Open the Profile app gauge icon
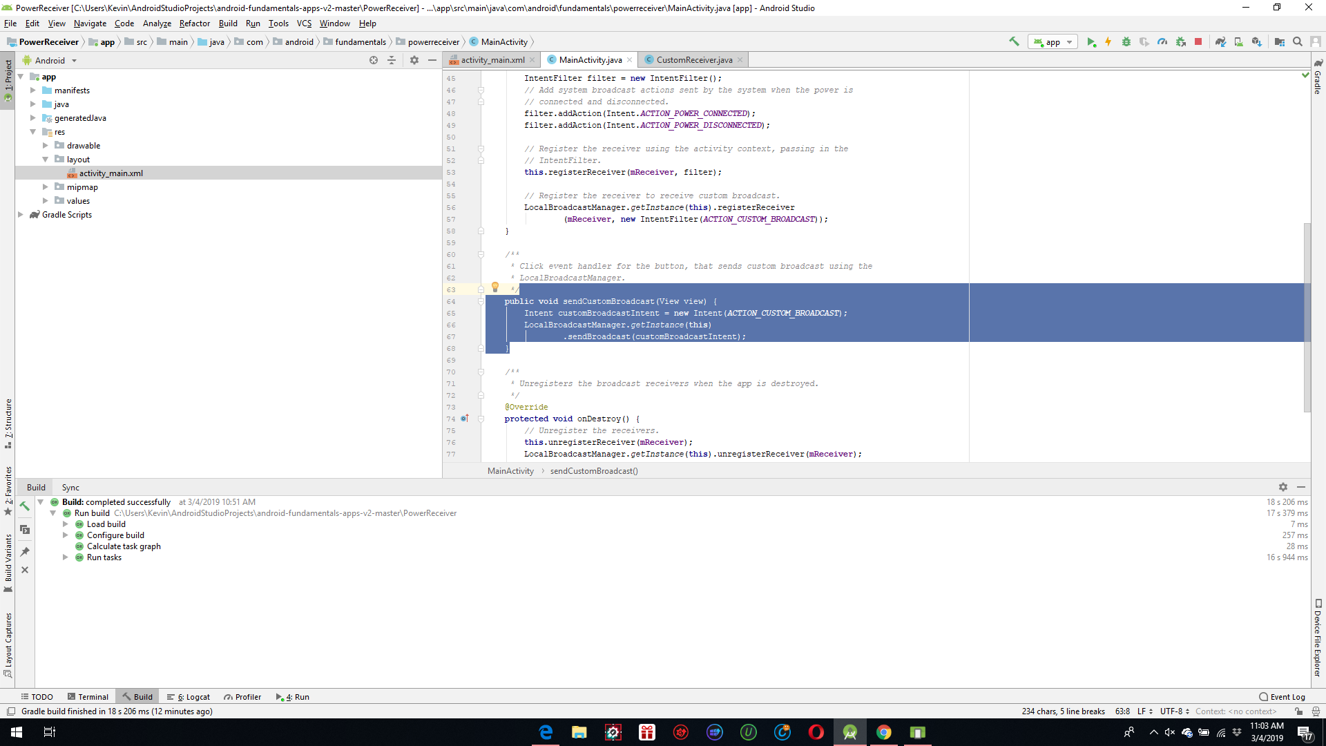 [x=1162, y=41]
